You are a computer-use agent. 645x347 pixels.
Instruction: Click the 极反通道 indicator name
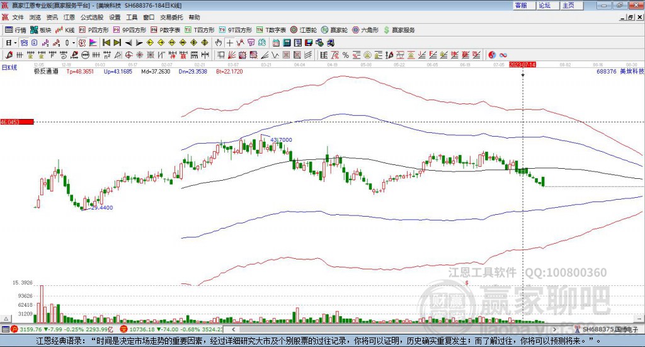coord(46,71)
